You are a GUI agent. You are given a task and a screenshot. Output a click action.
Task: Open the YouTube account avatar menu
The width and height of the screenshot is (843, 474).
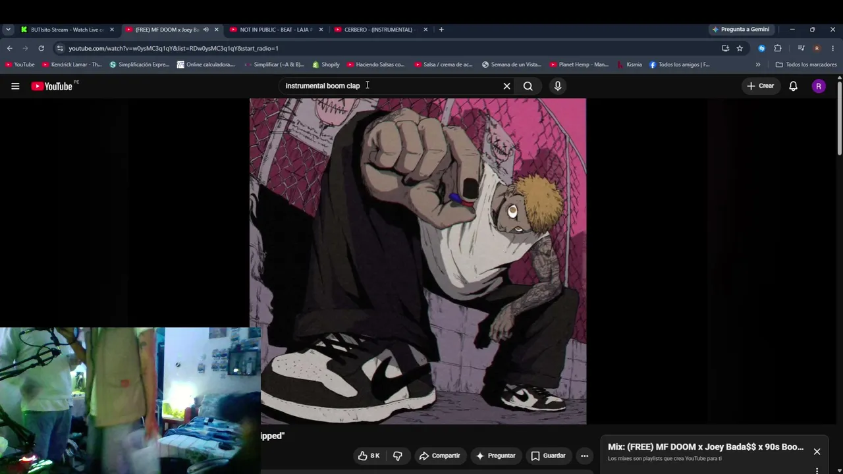coord(819,86)
